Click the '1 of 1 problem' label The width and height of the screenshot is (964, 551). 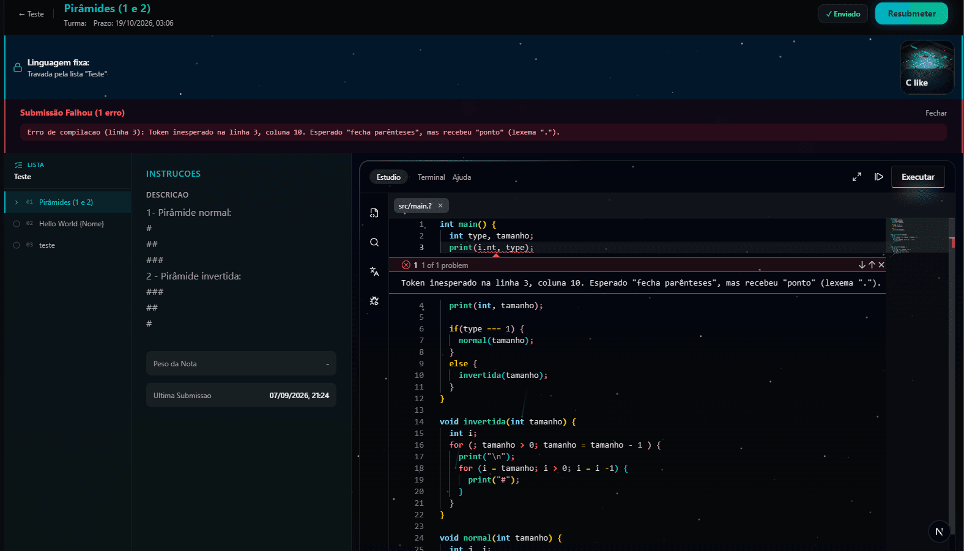pyautogui.click(x=445, y=265)
